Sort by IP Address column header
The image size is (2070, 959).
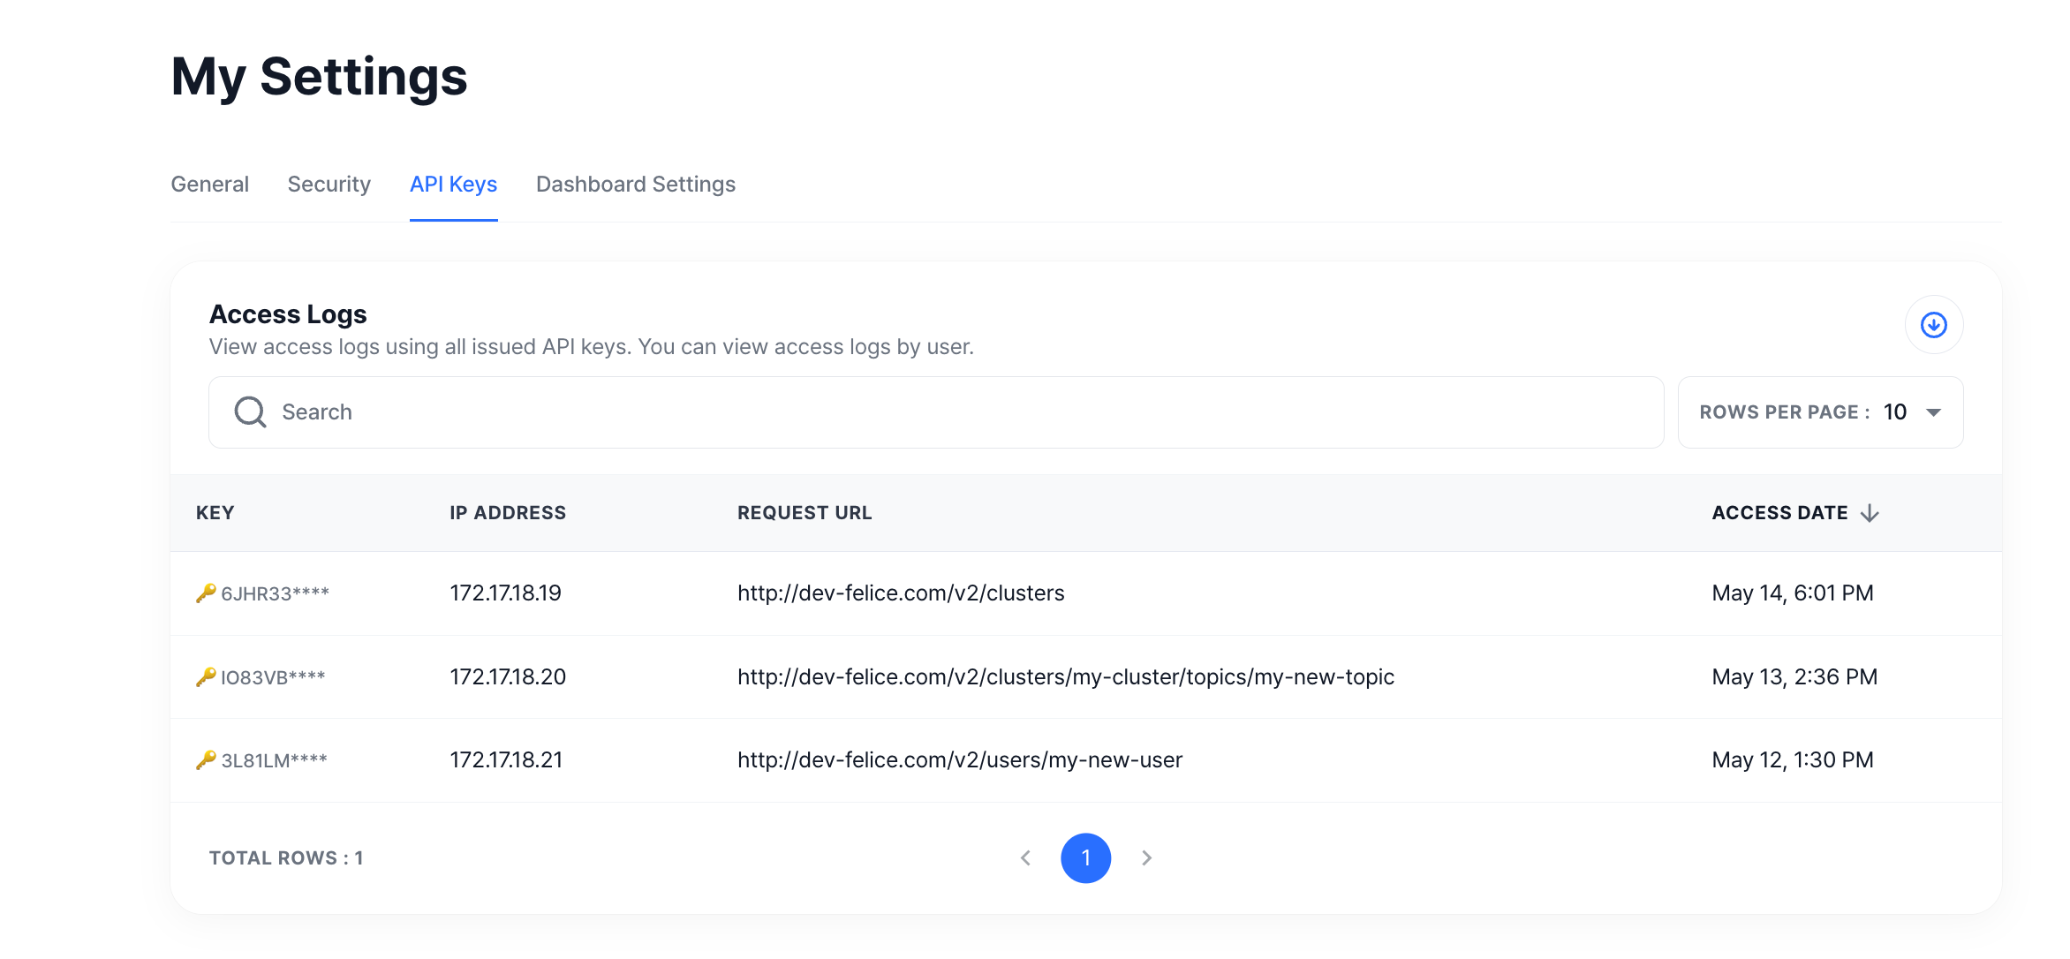(508, 513)
